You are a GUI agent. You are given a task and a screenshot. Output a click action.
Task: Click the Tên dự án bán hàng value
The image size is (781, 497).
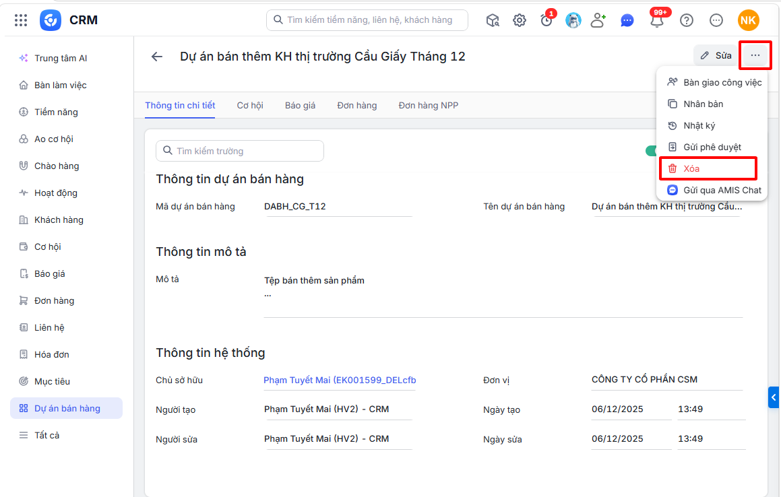coord(667,206)
